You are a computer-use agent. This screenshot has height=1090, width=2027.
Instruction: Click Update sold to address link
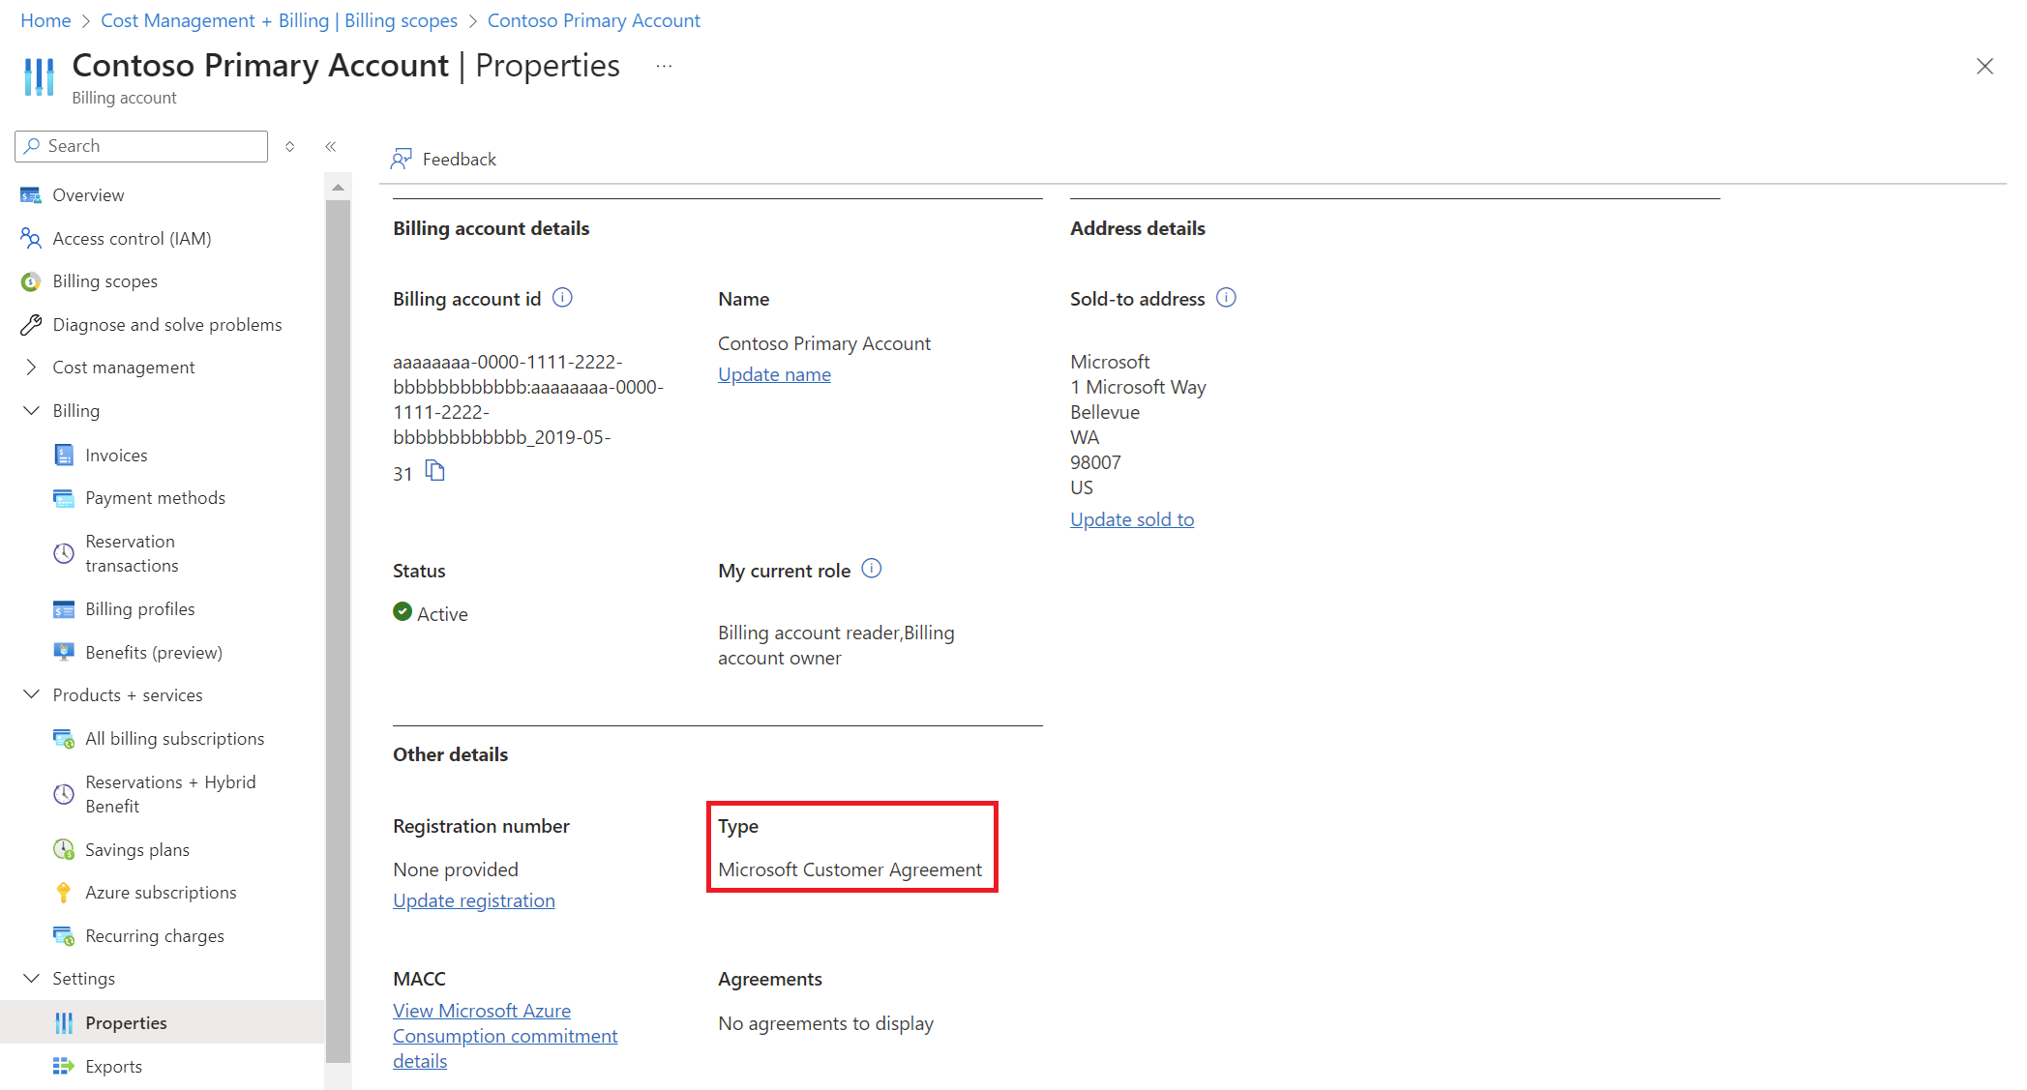tap(1133, 521)
